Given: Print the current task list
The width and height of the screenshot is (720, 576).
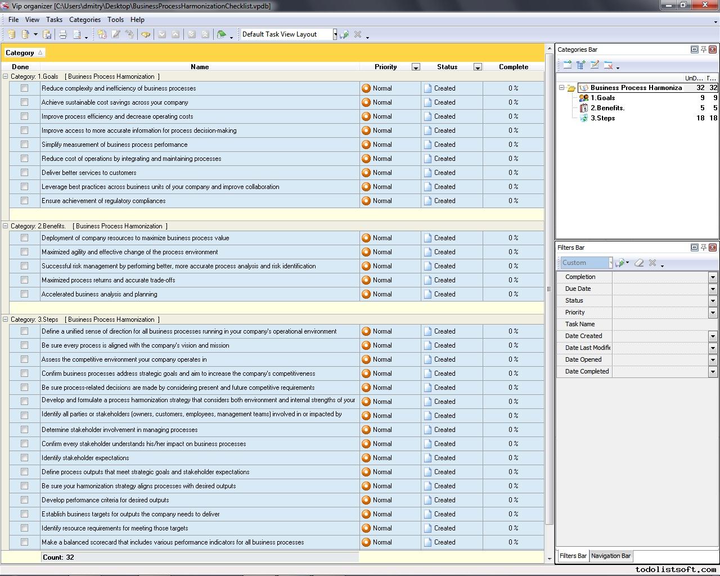Looking at the screenshot, I should point(63,34).
